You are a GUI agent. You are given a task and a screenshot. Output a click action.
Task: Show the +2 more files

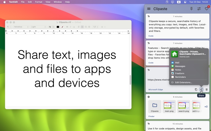pyautogui.click(x=206, y=107)
